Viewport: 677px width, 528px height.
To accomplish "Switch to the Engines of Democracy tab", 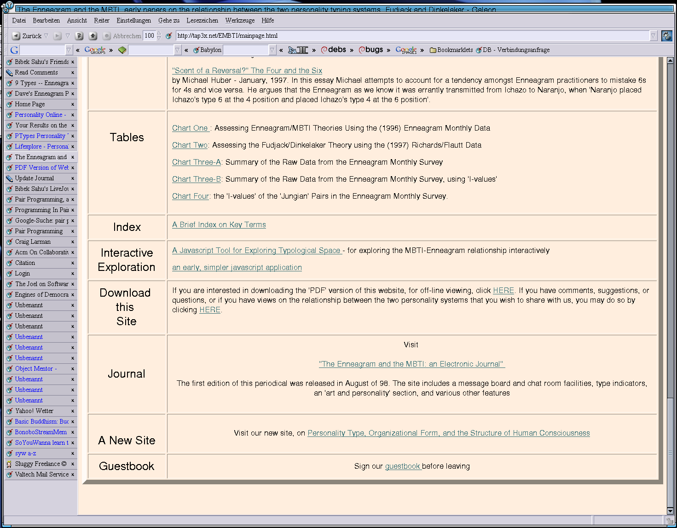I will (41, 295).
